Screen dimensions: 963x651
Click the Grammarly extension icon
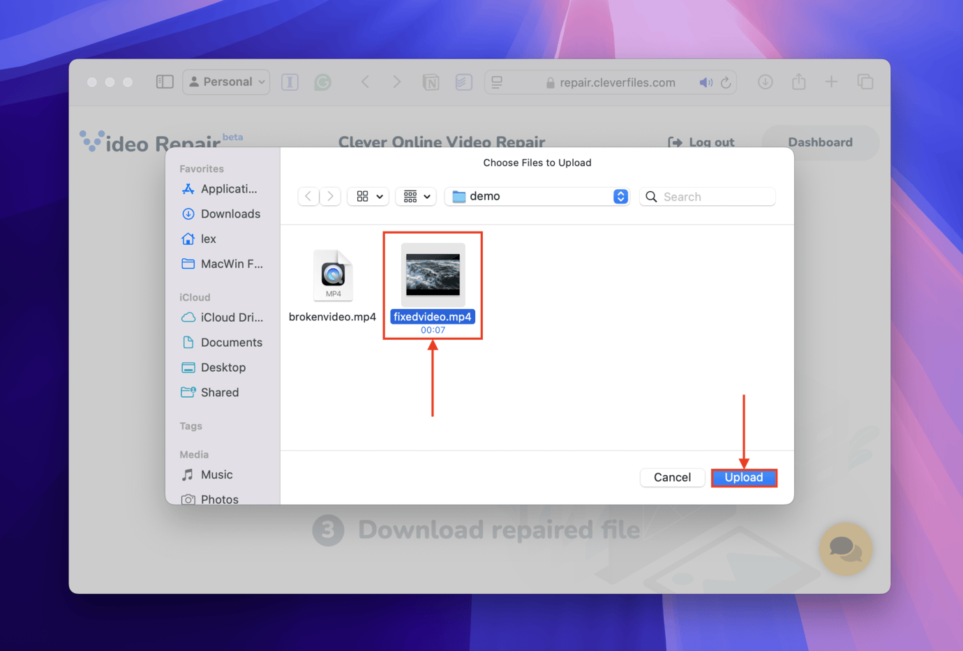tap(322, 82)
